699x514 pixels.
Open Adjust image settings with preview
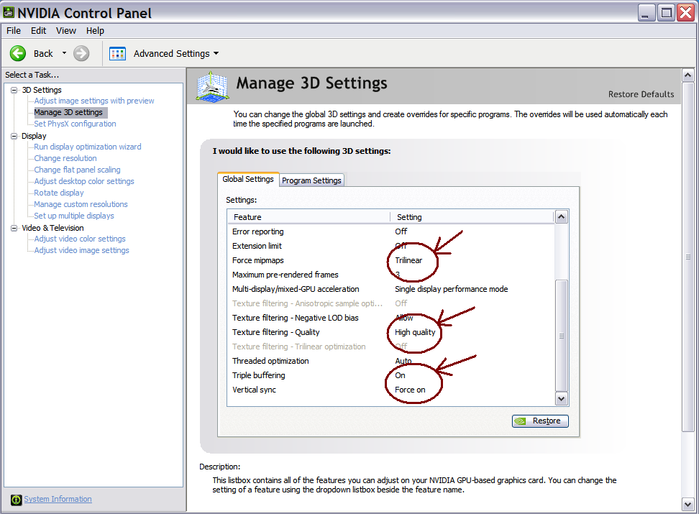point(94,101)
